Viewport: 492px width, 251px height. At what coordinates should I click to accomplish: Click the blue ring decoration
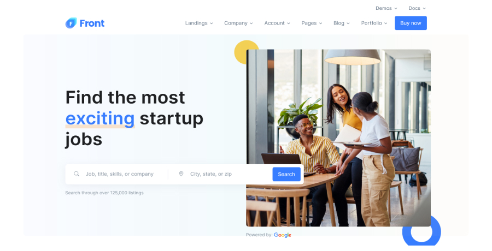pos(421,232)
